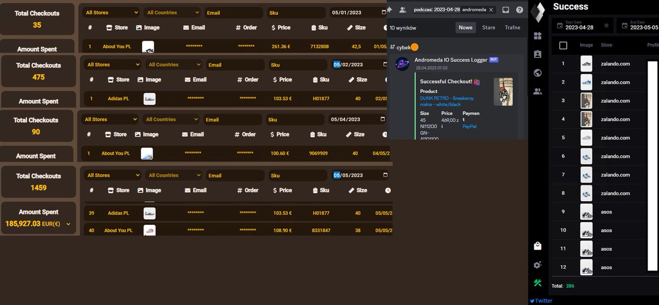Expand All Countries dropdown in the 90-checkouts panel
The height and width of the screenshot is (305, 659).
pyautogui.click(x=171, y=120)
